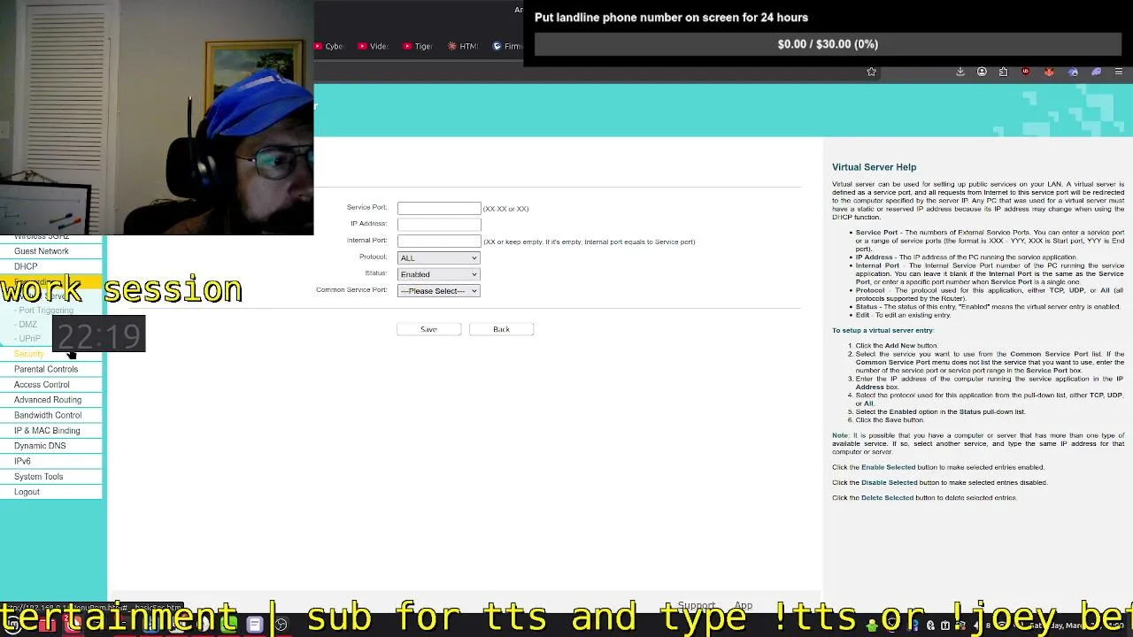
Task: Open the Port Triggering submenu item
Action: click(x=44, y=311)
